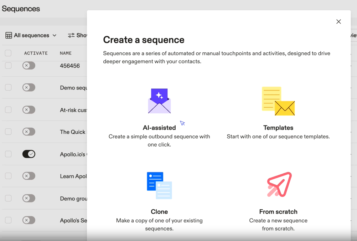
Task: Tick the checkbox for the Apollo.io's row
Action: (8, 154)
